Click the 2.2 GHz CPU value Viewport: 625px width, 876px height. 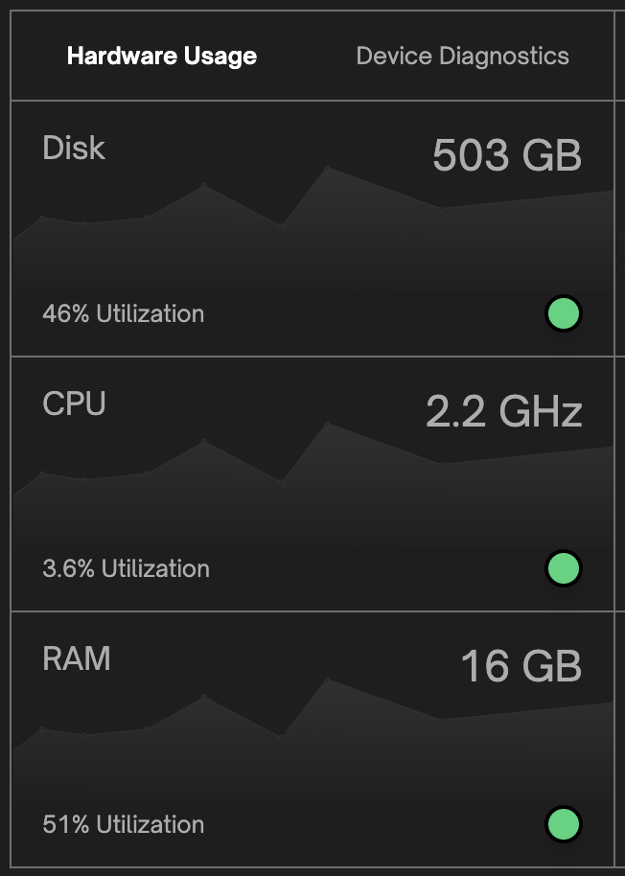pyautogui.click(x=504, y=410)
